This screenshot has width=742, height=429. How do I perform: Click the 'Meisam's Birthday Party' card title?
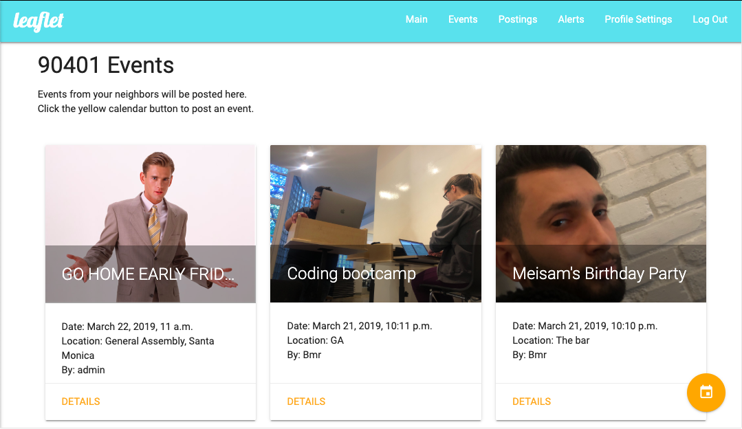click(600, 274)
